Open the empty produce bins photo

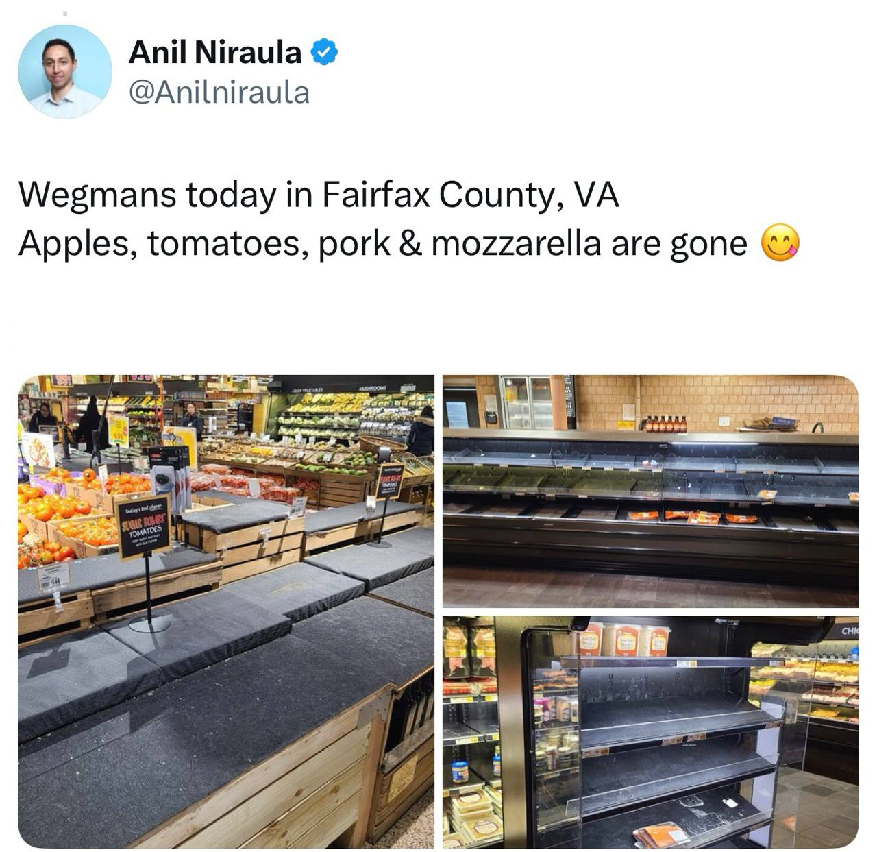[226, 611]
